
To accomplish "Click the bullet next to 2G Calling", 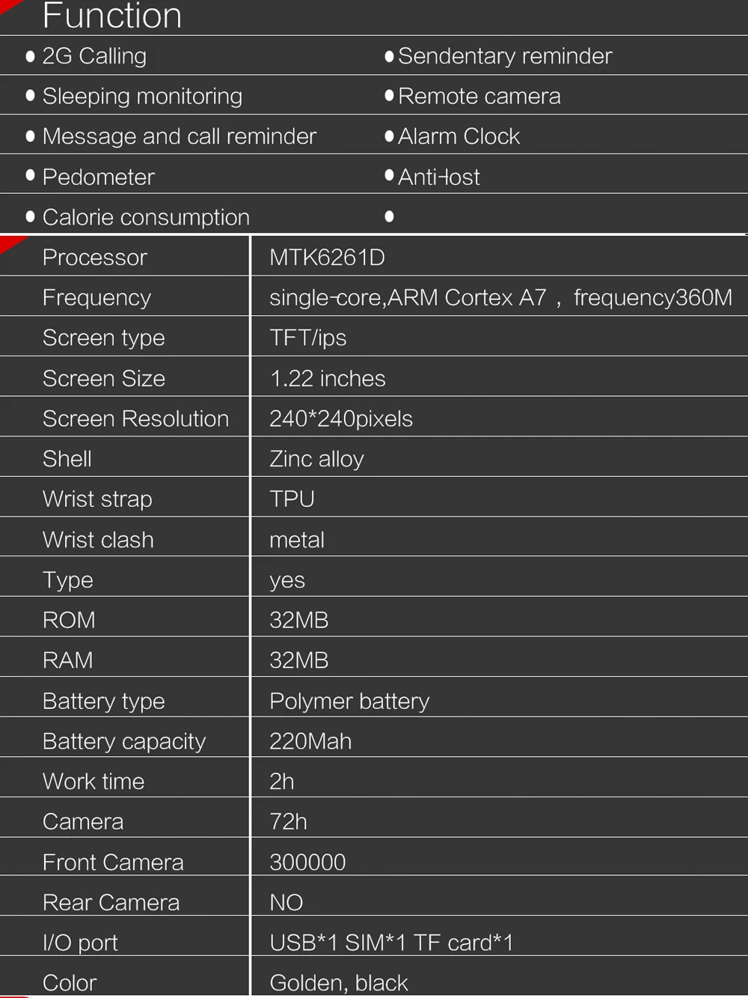I will 30,56.
